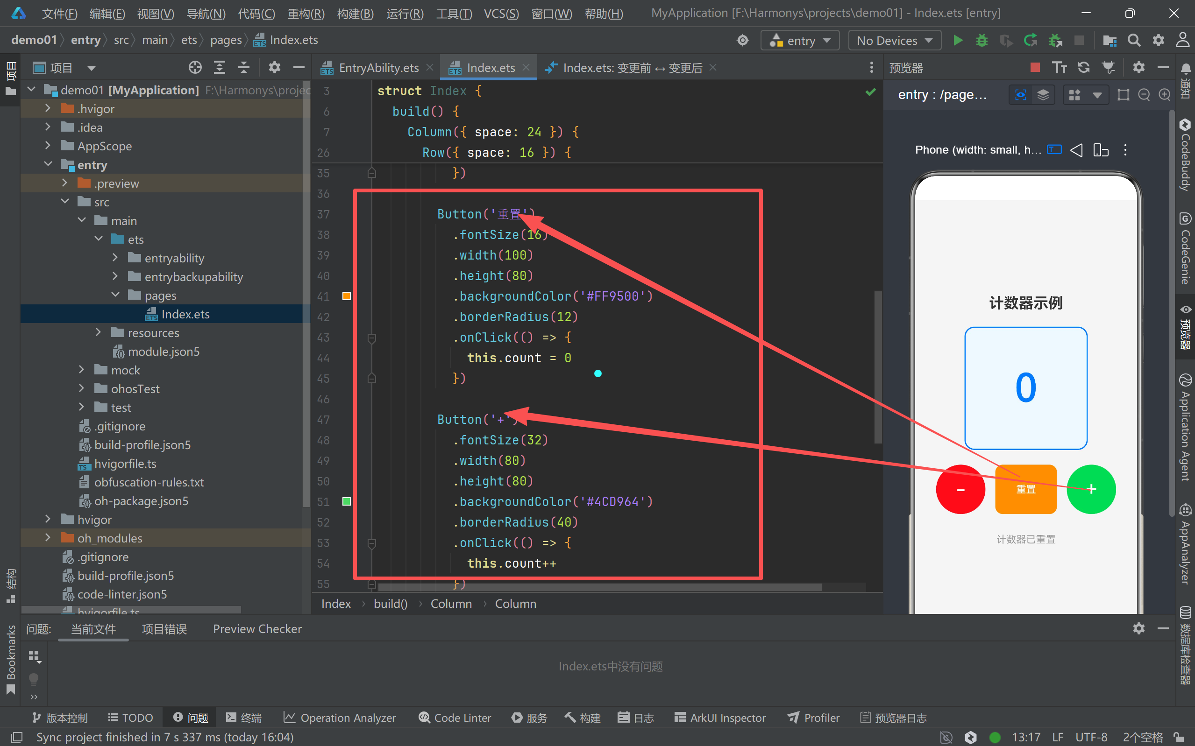Zoom in the previewer
1195x746 pixels.
1164,95
